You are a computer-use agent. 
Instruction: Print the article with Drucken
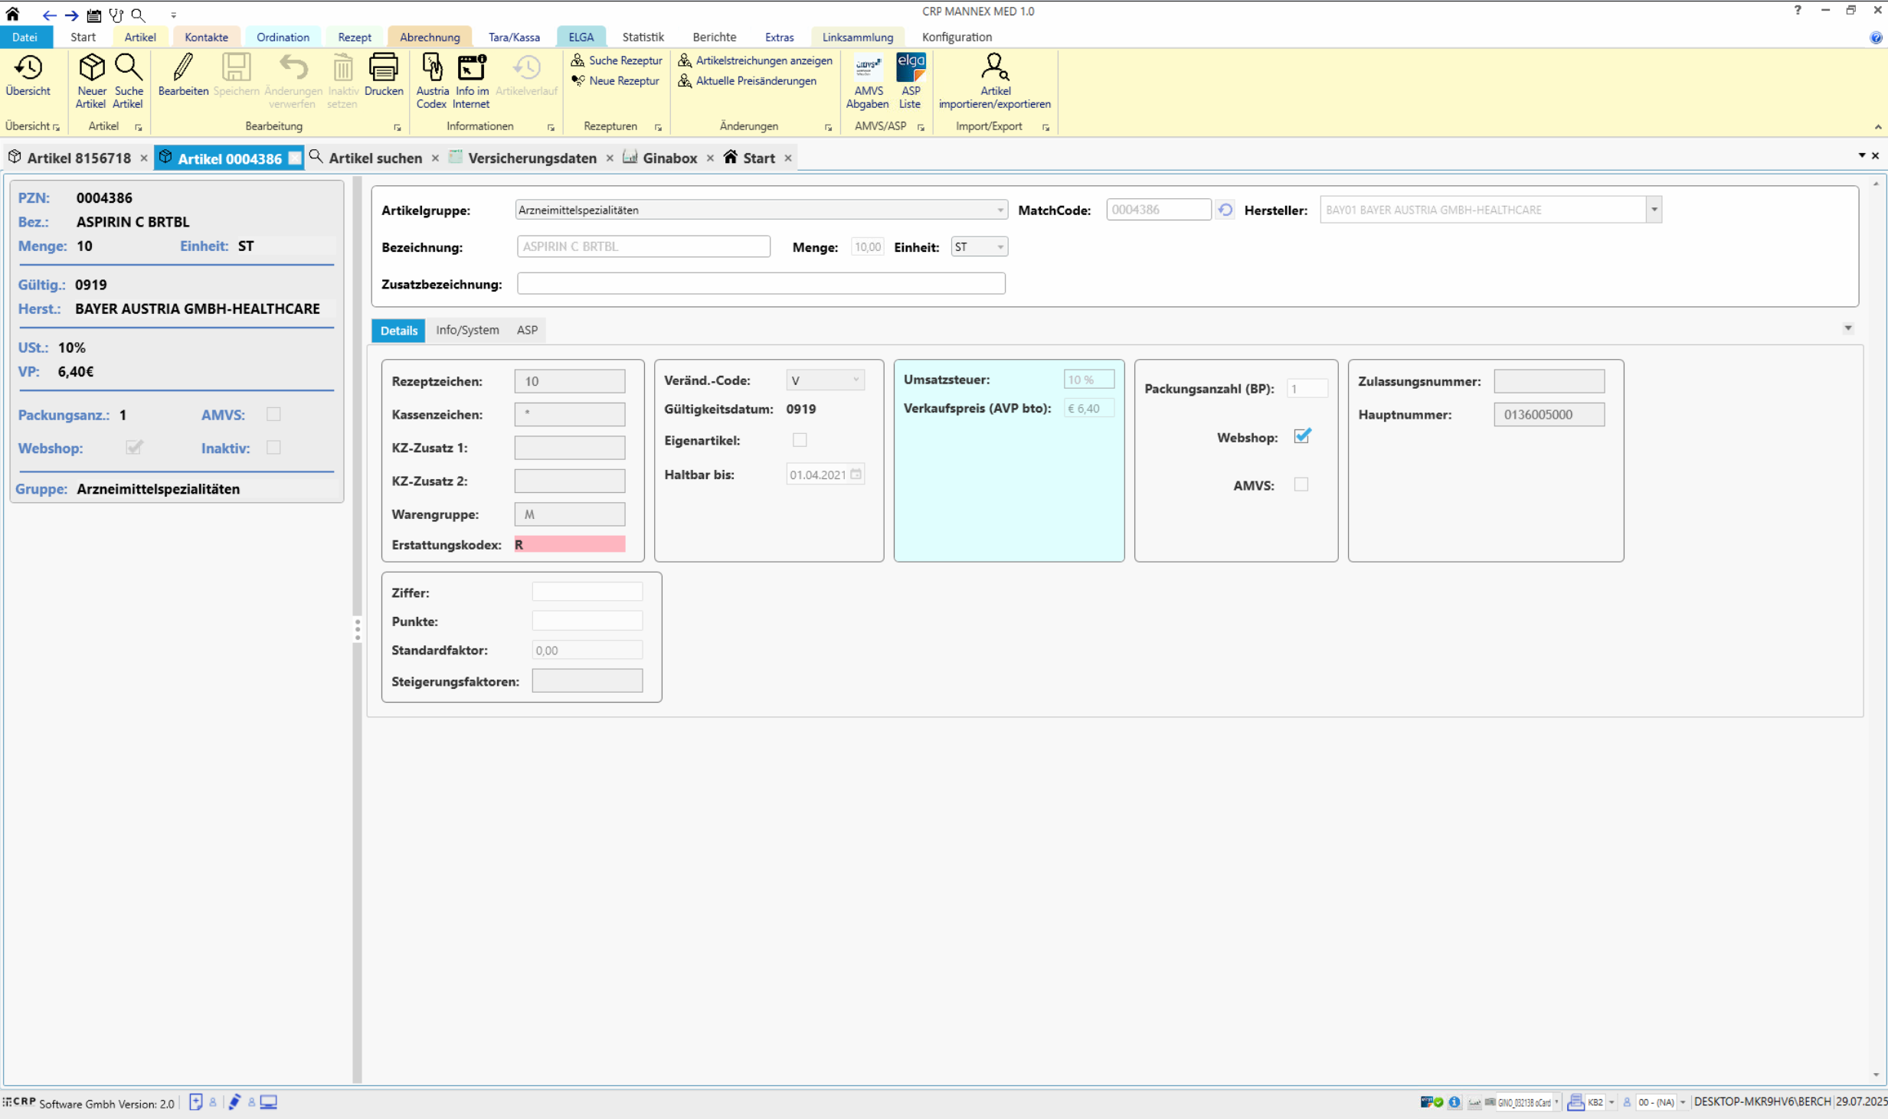pyautogui.click(x=384, y=75)
